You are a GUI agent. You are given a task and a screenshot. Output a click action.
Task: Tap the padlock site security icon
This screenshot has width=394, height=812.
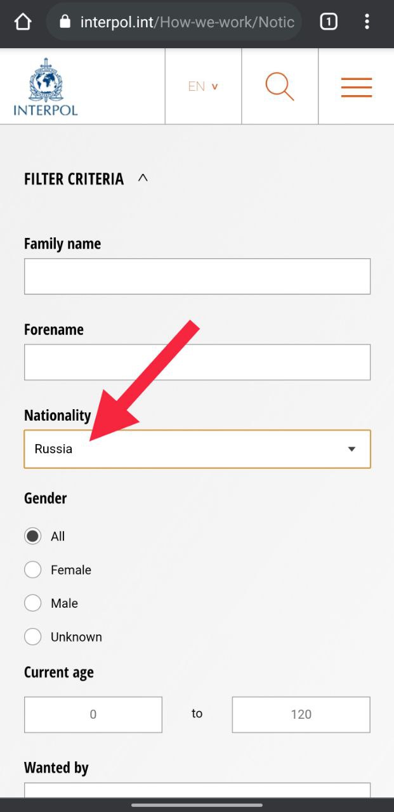point(64,22)
